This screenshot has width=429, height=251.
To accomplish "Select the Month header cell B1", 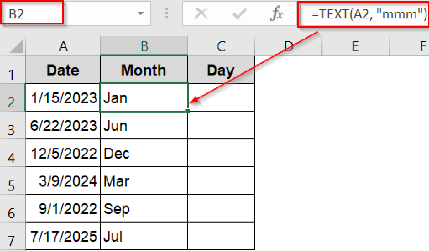I will 144,70.
